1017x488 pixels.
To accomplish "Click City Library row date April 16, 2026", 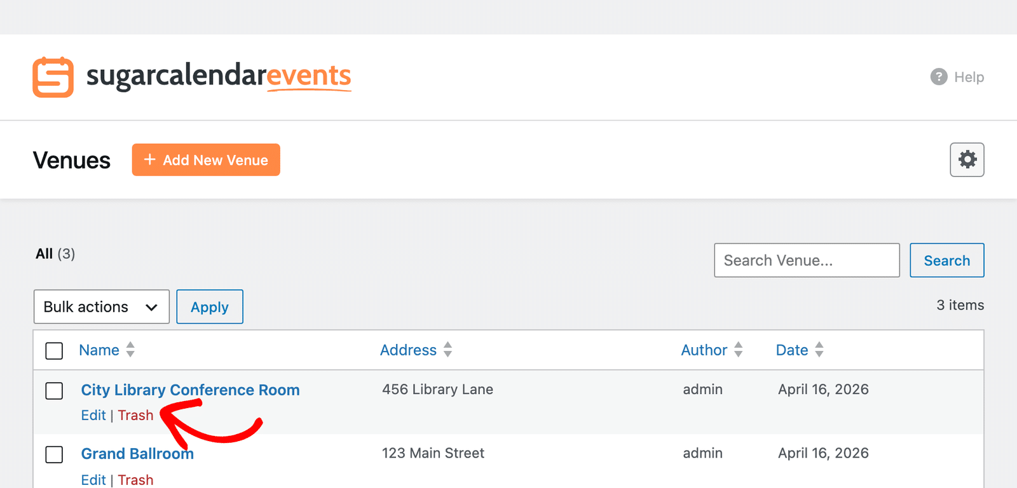I will tap(823, 389).
